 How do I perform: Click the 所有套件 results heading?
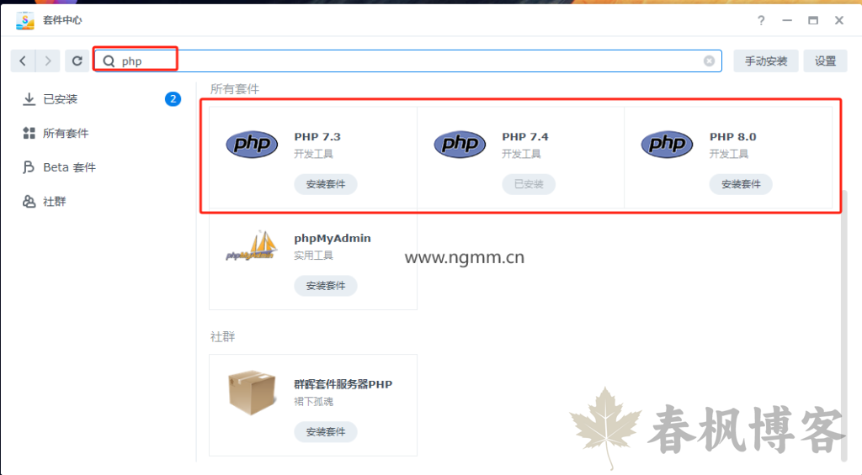point(235,89)
